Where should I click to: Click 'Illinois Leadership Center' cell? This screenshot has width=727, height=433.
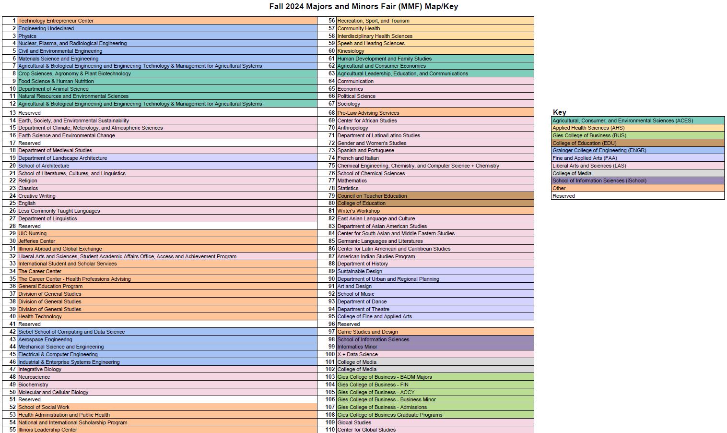tap(167, 430)
